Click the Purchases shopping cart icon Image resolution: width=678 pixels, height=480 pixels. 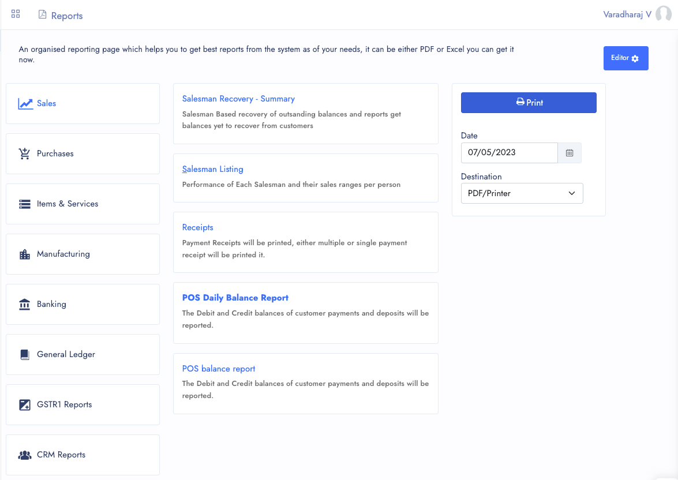coord(25,153)
